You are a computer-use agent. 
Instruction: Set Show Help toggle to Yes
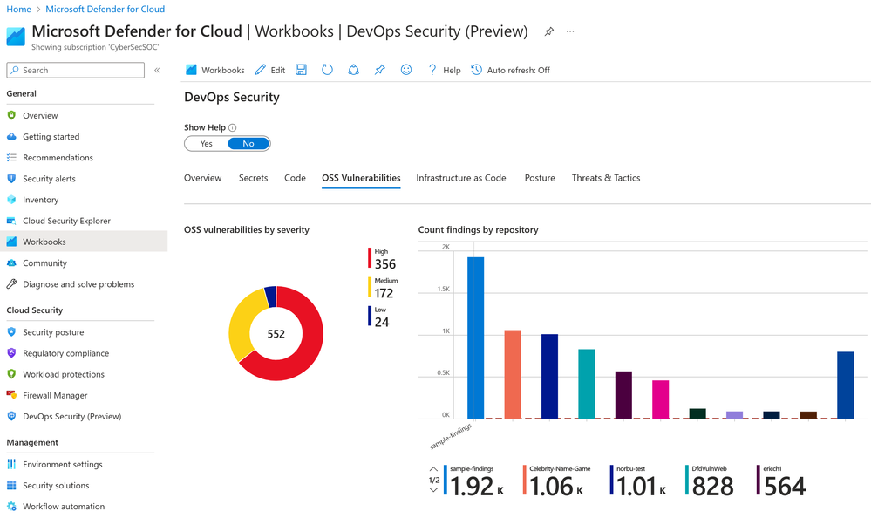pyautogui.click(x=206, y=144)
